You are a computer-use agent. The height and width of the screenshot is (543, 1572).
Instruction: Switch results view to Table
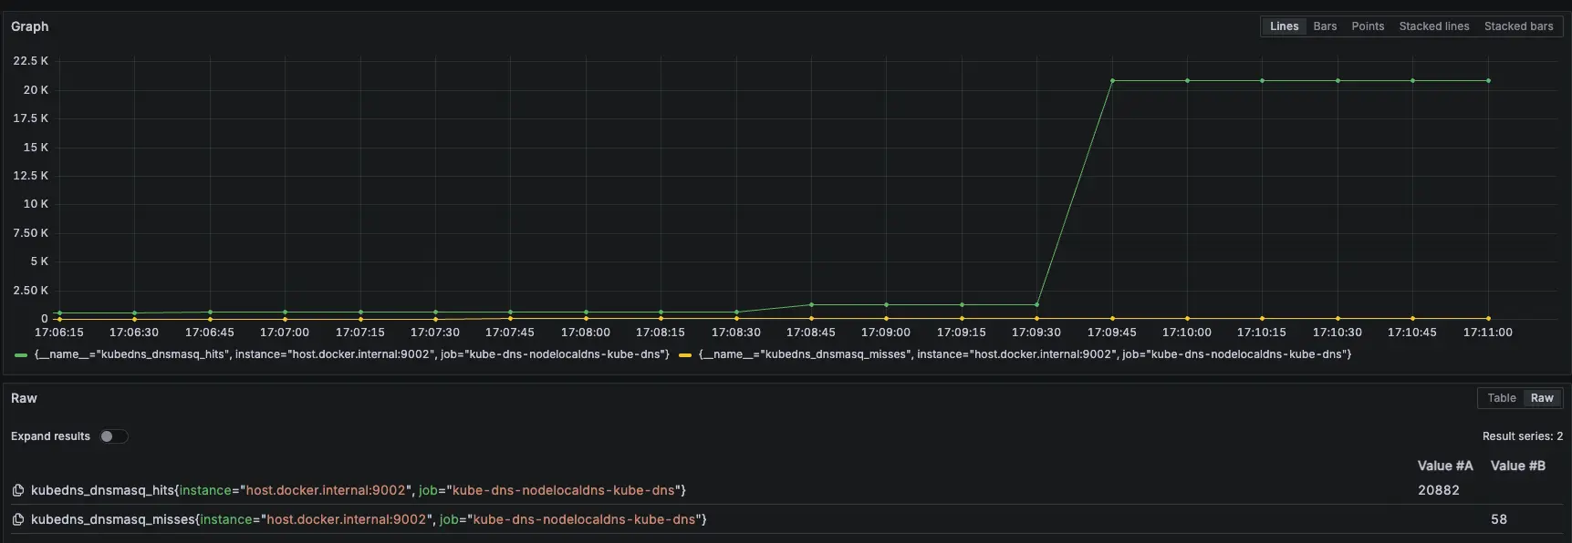click(1501, 398)
